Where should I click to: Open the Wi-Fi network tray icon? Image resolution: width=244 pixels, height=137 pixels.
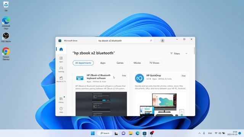tap(216, 133)
